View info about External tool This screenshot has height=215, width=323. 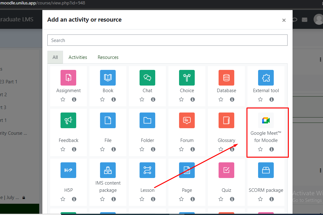[272, 99]
